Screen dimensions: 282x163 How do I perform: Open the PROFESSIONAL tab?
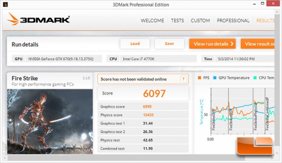pos(233,21)
